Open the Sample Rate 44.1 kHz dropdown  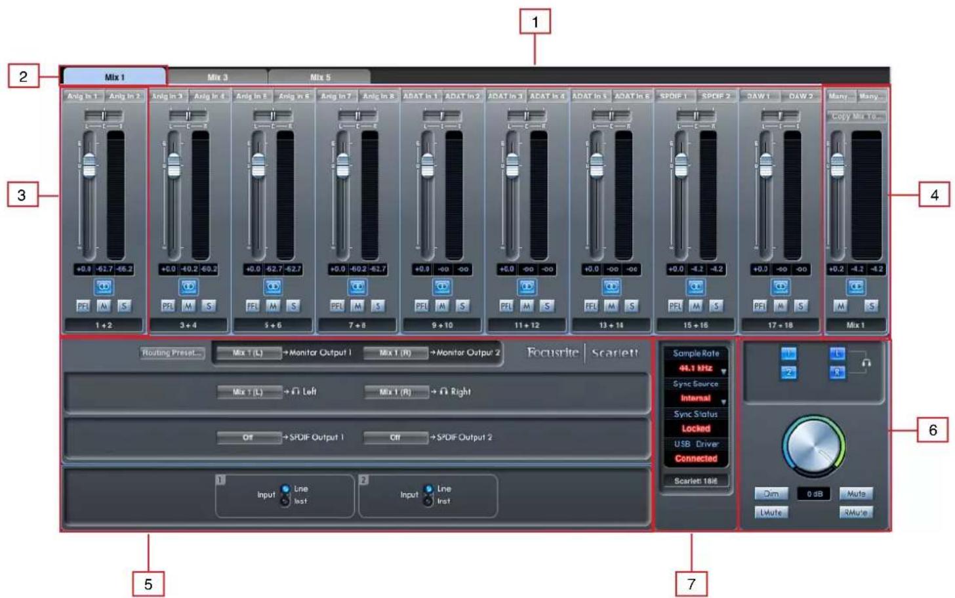pyautogui.click(x=696, y=369)
